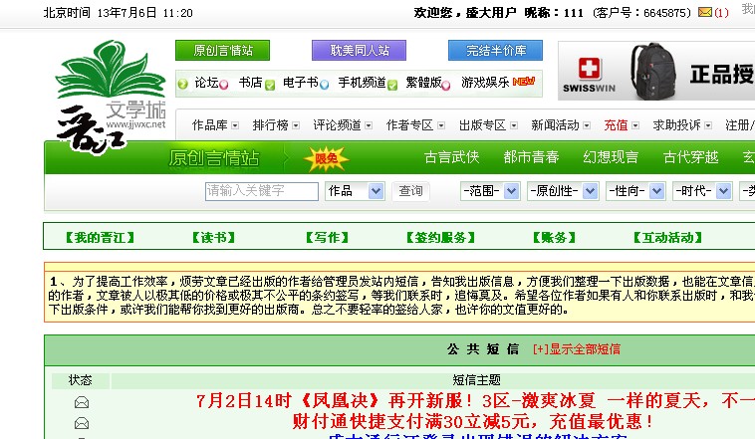Open the 出版专区 menu
This screenshot has width=755, height=439.
[482, 125]
